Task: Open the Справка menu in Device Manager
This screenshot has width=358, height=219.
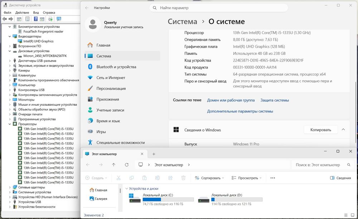Action: (49, 13)
